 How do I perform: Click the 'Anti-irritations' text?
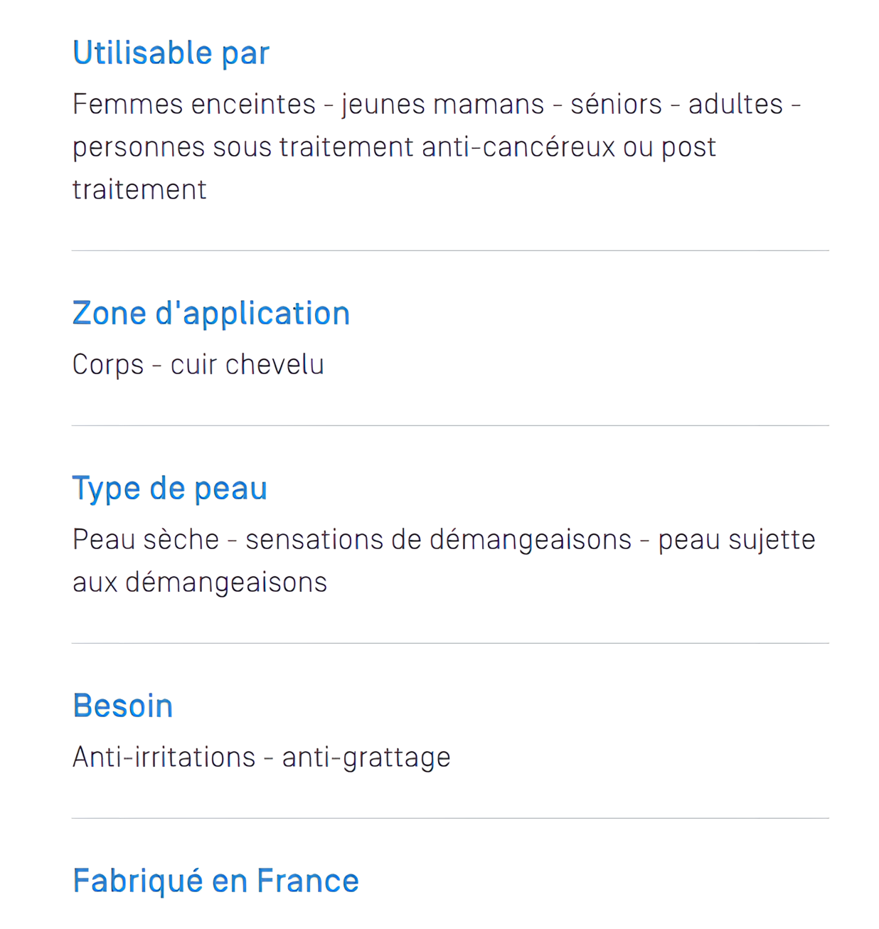click(164, 758)
